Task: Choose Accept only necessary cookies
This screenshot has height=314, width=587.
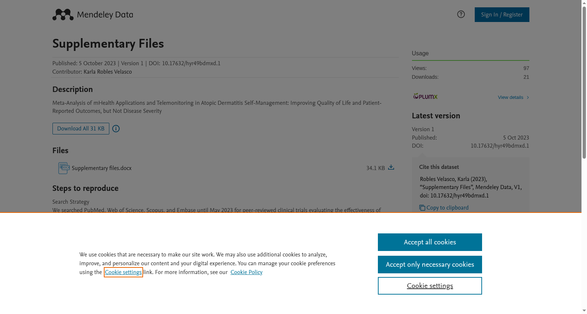Action: click(x=430, y=265)
